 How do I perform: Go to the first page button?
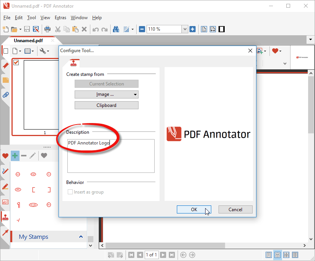131,255
